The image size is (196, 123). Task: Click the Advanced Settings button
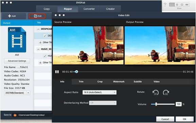pyautogui.click(x=17, y=61)
